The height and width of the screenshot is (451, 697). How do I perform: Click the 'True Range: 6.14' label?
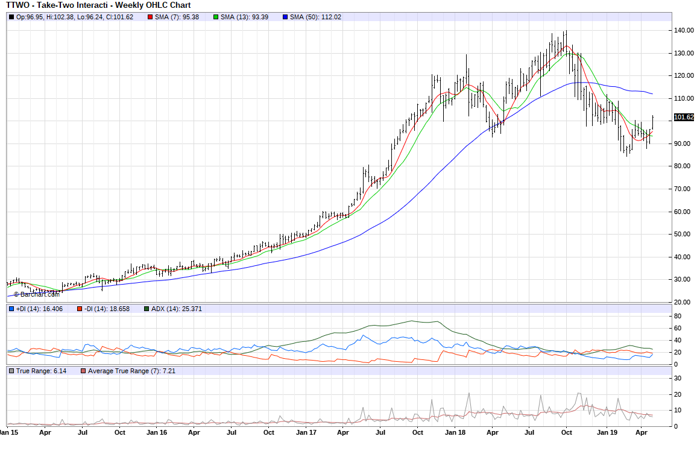point(42,371)
